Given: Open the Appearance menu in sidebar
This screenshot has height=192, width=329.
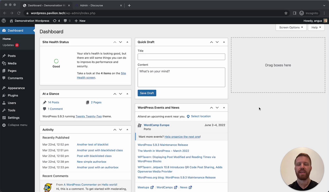Looking at the screenshot, I should click(16, 88).
